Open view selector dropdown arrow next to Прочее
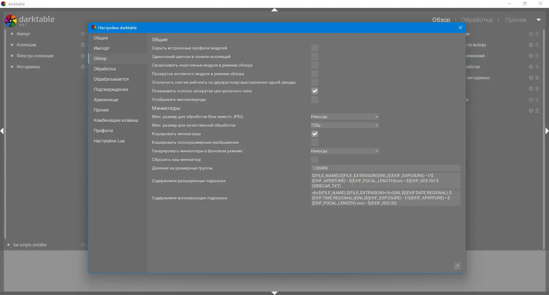 click(x=539, y=20)
